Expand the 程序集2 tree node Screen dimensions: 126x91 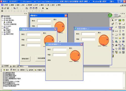tap(2, 18)
